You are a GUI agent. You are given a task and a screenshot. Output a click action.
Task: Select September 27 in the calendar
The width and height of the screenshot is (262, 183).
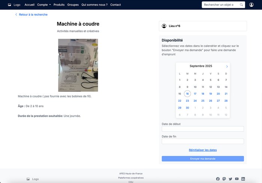click(x=218, y=101)
